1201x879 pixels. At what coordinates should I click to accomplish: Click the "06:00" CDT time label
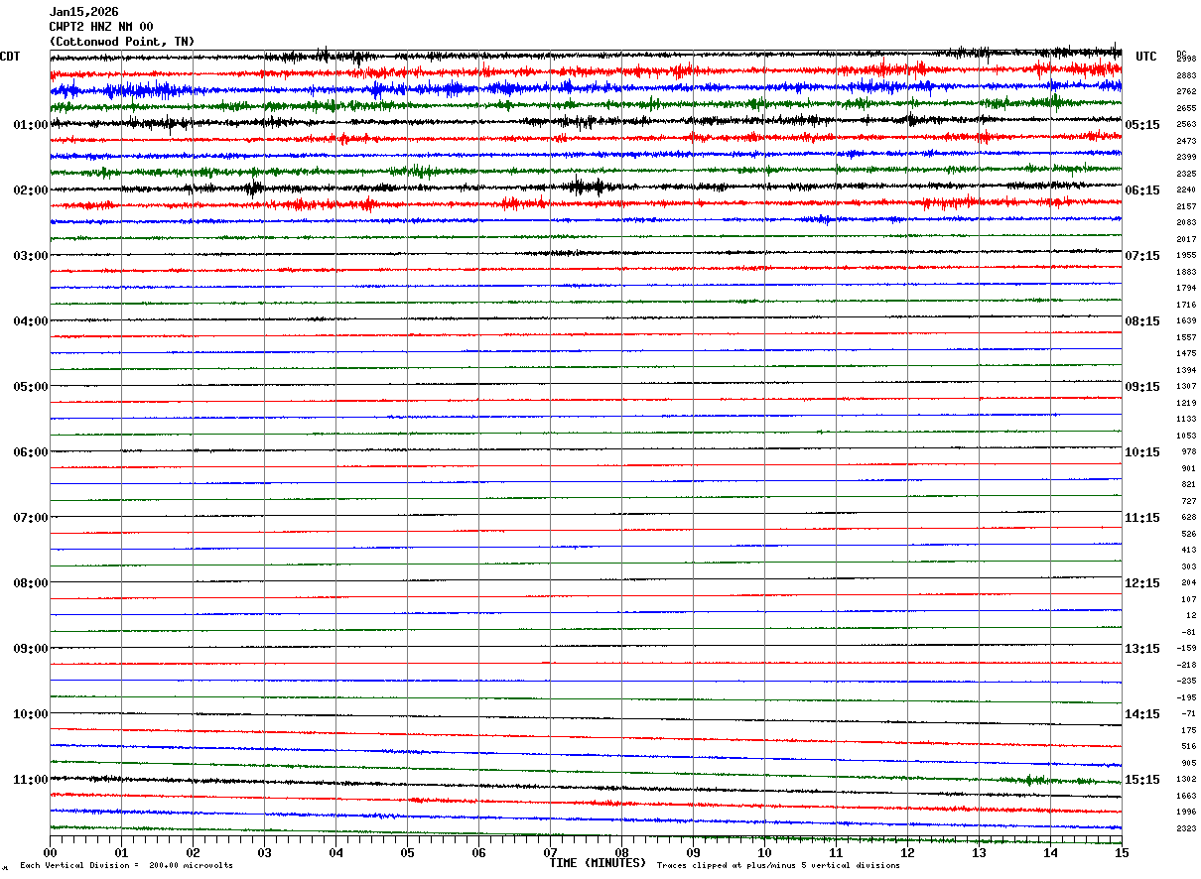coord(31,452)
